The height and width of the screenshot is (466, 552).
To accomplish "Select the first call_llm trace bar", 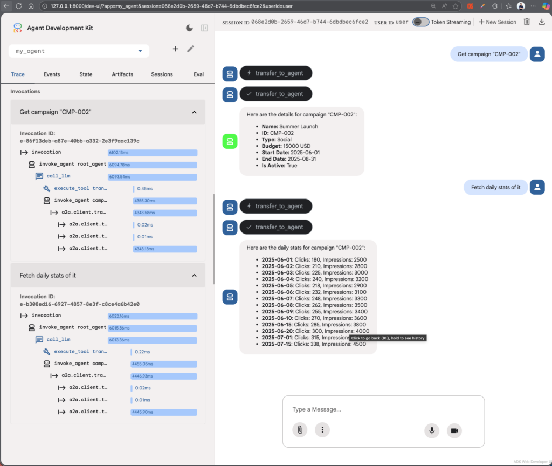I will [153, 177].
